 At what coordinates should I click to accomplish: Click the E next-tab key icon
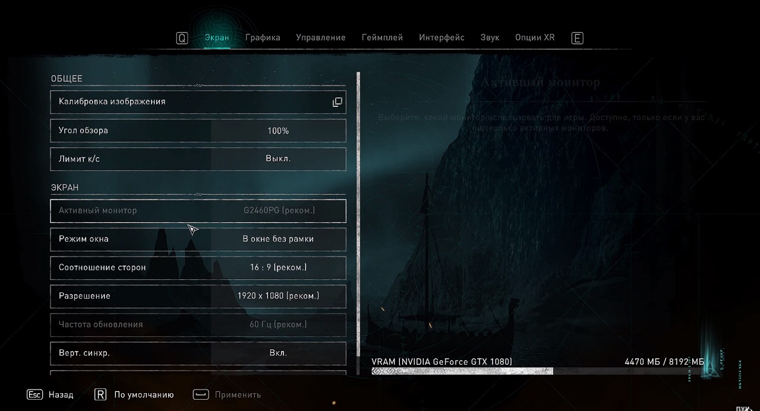click(x=577, y=38)
